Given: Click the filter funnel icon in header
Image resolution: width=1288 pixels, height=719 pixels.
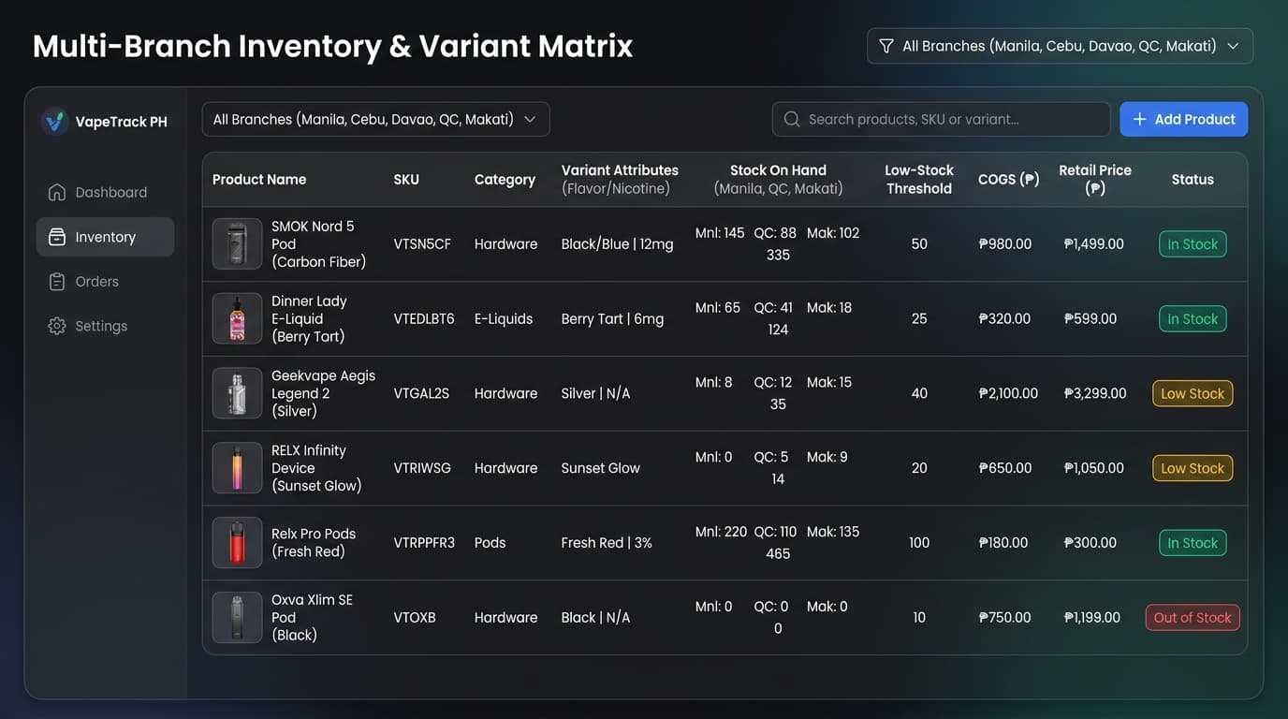Looking at the screenshot, I should click(x=885, y=46).
